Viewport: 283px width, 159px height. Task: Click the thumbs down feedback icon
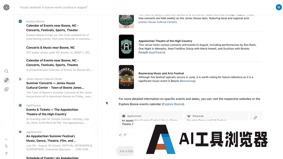pyautogui.click(x=125, y=135)
